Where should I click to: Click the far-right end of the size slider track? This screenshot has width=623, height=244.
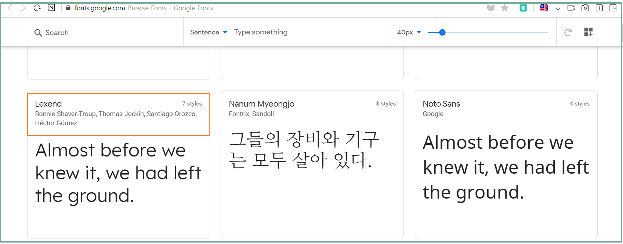point(548,32)
